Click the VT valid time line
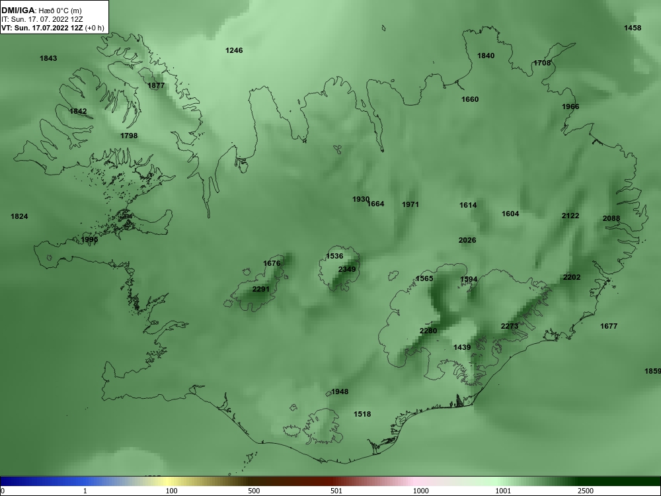661x496 pixels. (53, 28)
